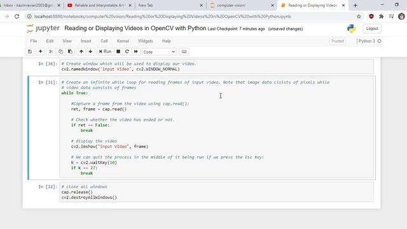Open the Help menu
The image size is (407, 229).
coord(167,41)
